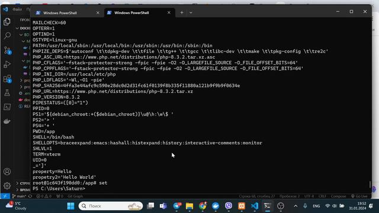The height and width of the screenshot is (213, 379).
Task: Open VS Code Accounts icon
Action: tap(7, 172)
